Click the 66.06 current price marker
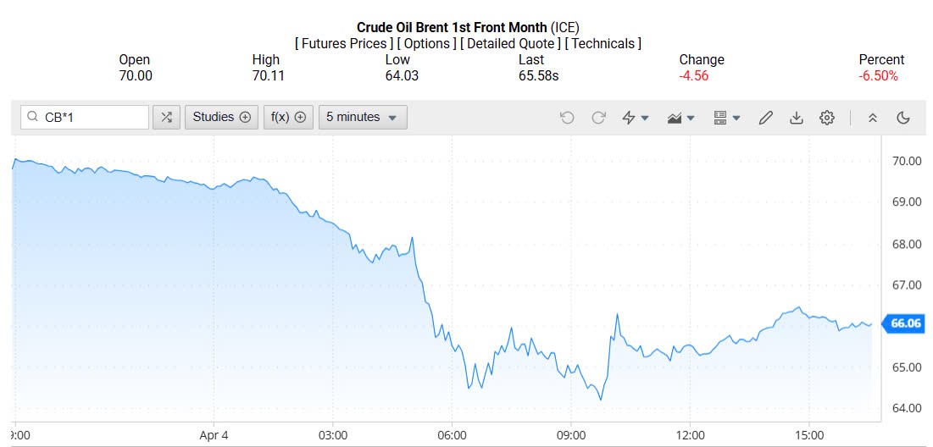This screenshot has width=933, height=447. (904, 323)
